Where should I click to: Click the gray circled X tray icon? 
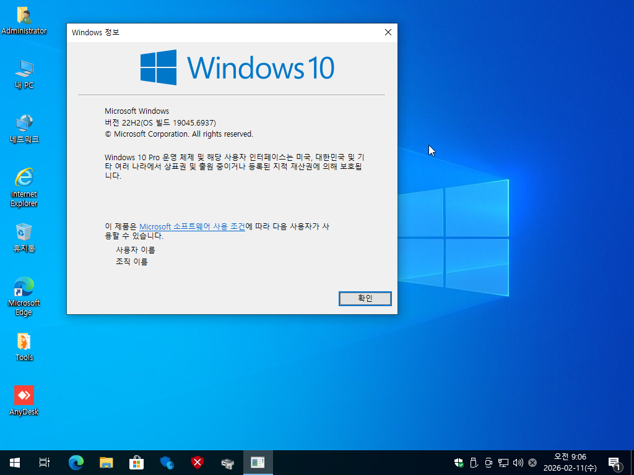click(x=532, y=463)
